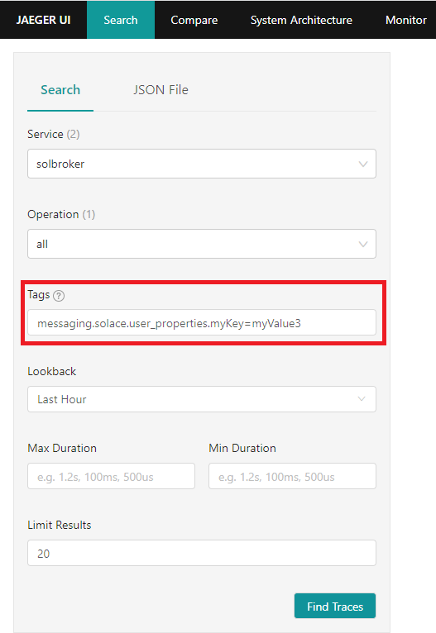Focus the Tags input with myKey=myValue3

coord(202,322)
